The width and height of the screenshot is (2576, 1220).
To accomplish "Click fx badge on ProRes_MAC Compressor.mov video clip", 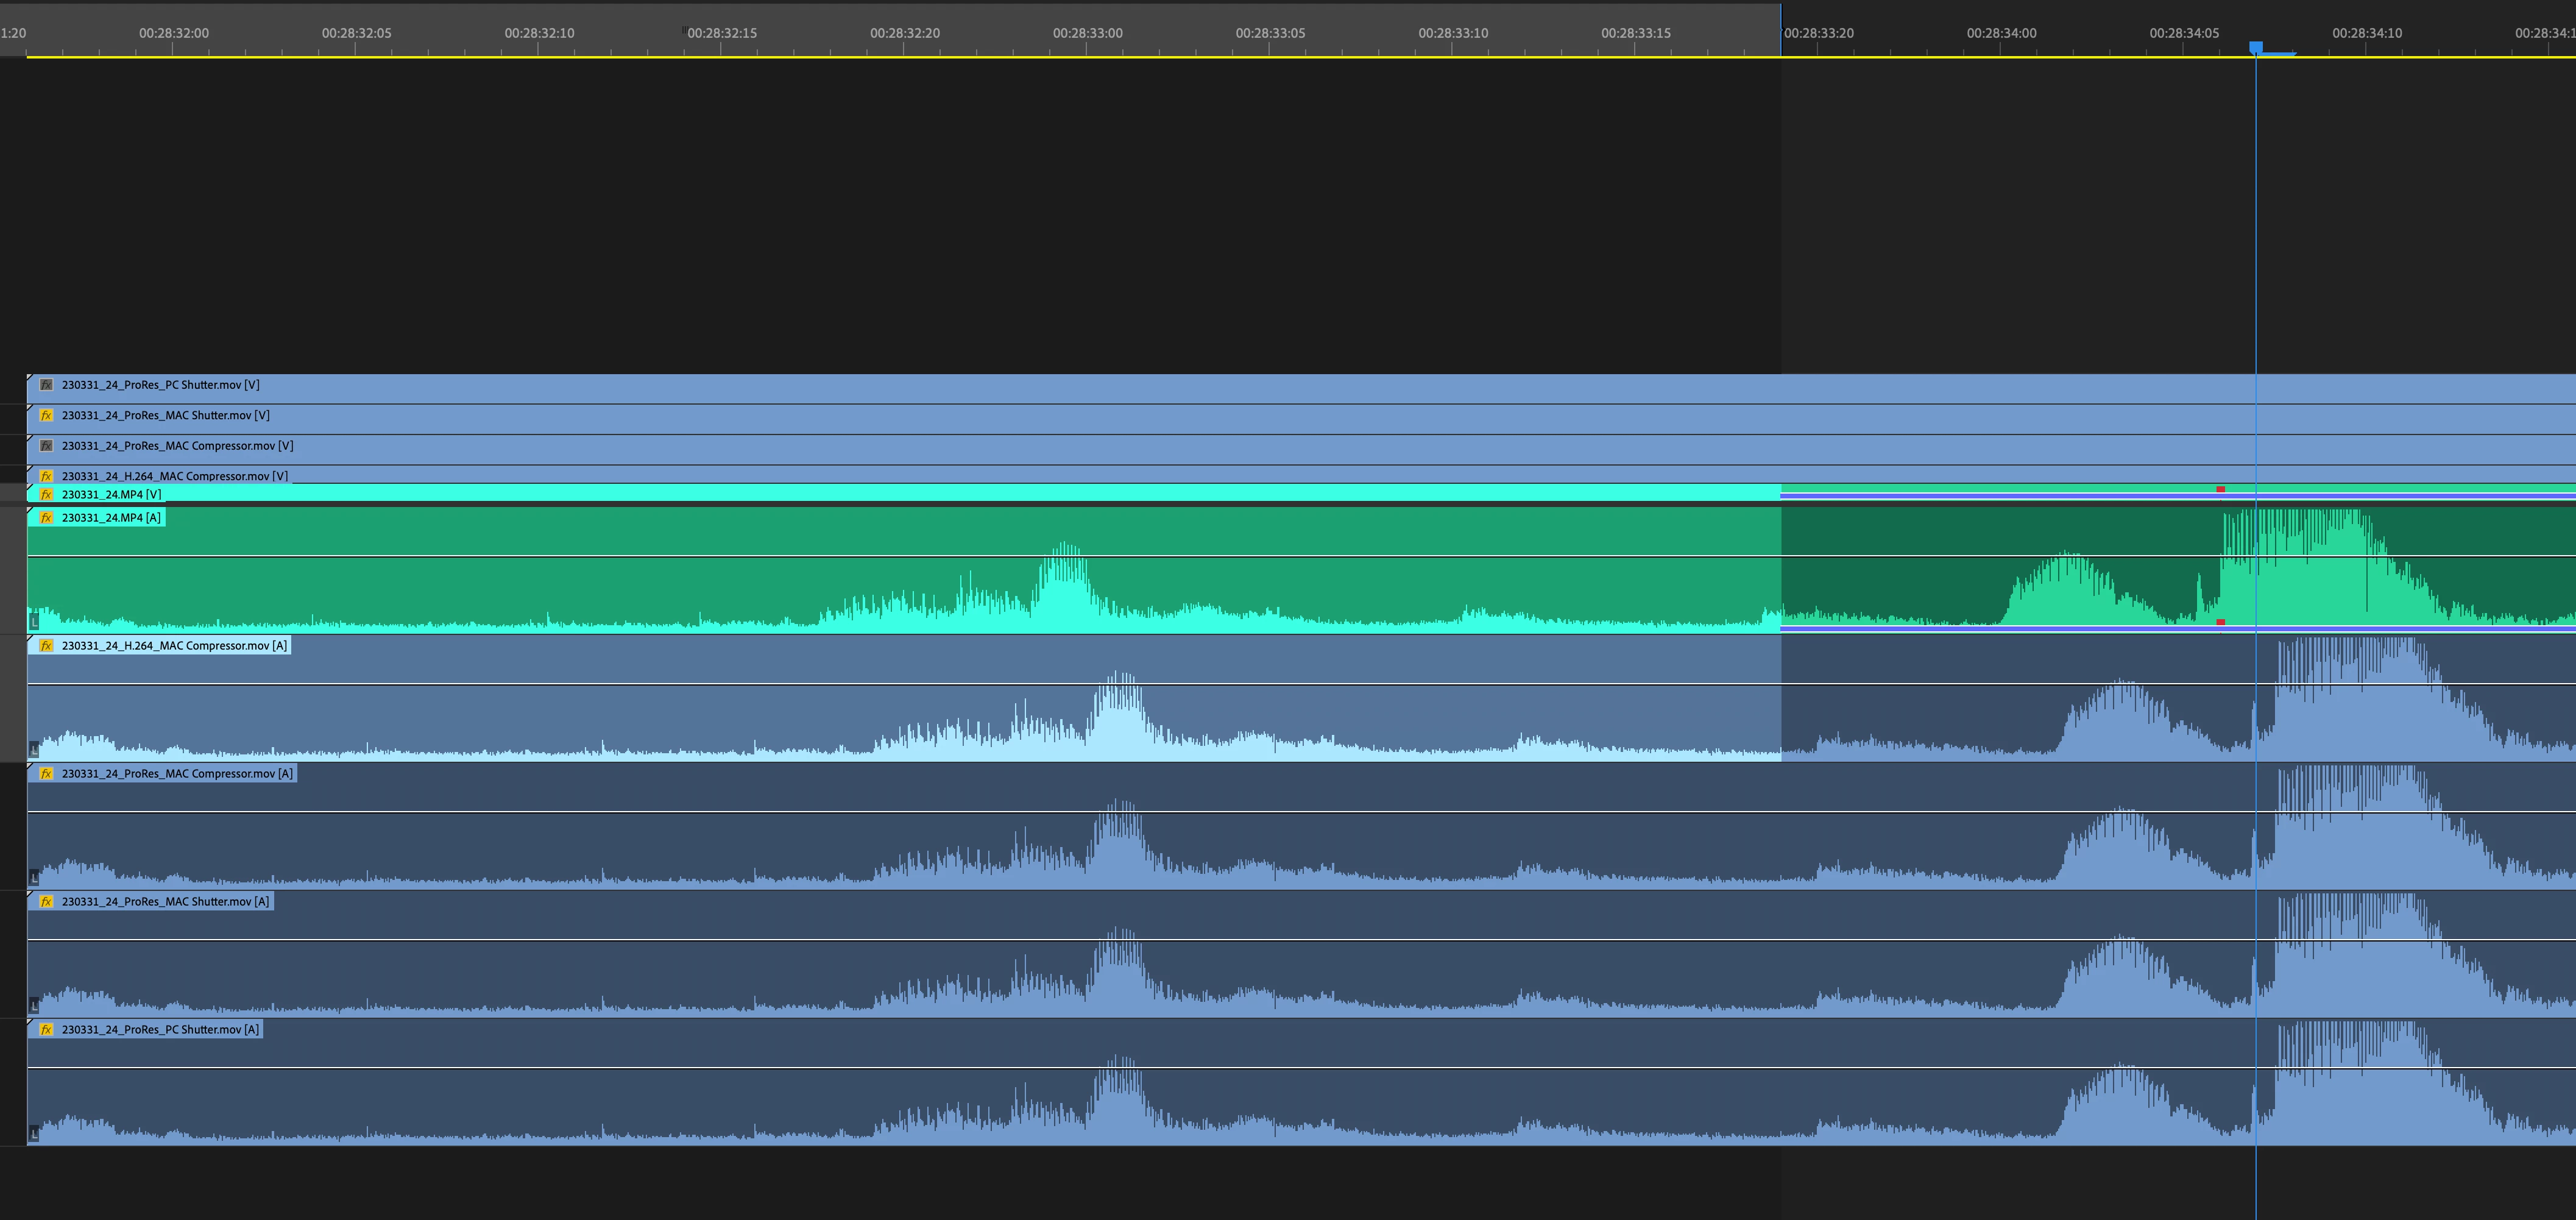I will (46, 446).
